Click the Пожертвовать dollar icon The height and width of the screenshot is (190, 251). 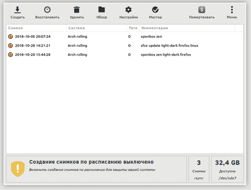click(202, 10)
